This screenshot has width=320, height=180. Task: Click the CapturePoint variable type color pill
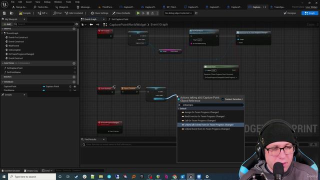click(x=44, y=86)
